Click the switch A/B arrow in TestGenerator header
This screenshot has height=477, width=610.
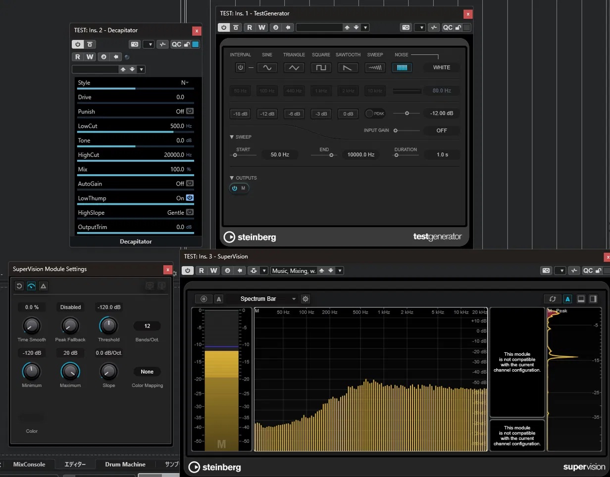click(x=288, y=28)
